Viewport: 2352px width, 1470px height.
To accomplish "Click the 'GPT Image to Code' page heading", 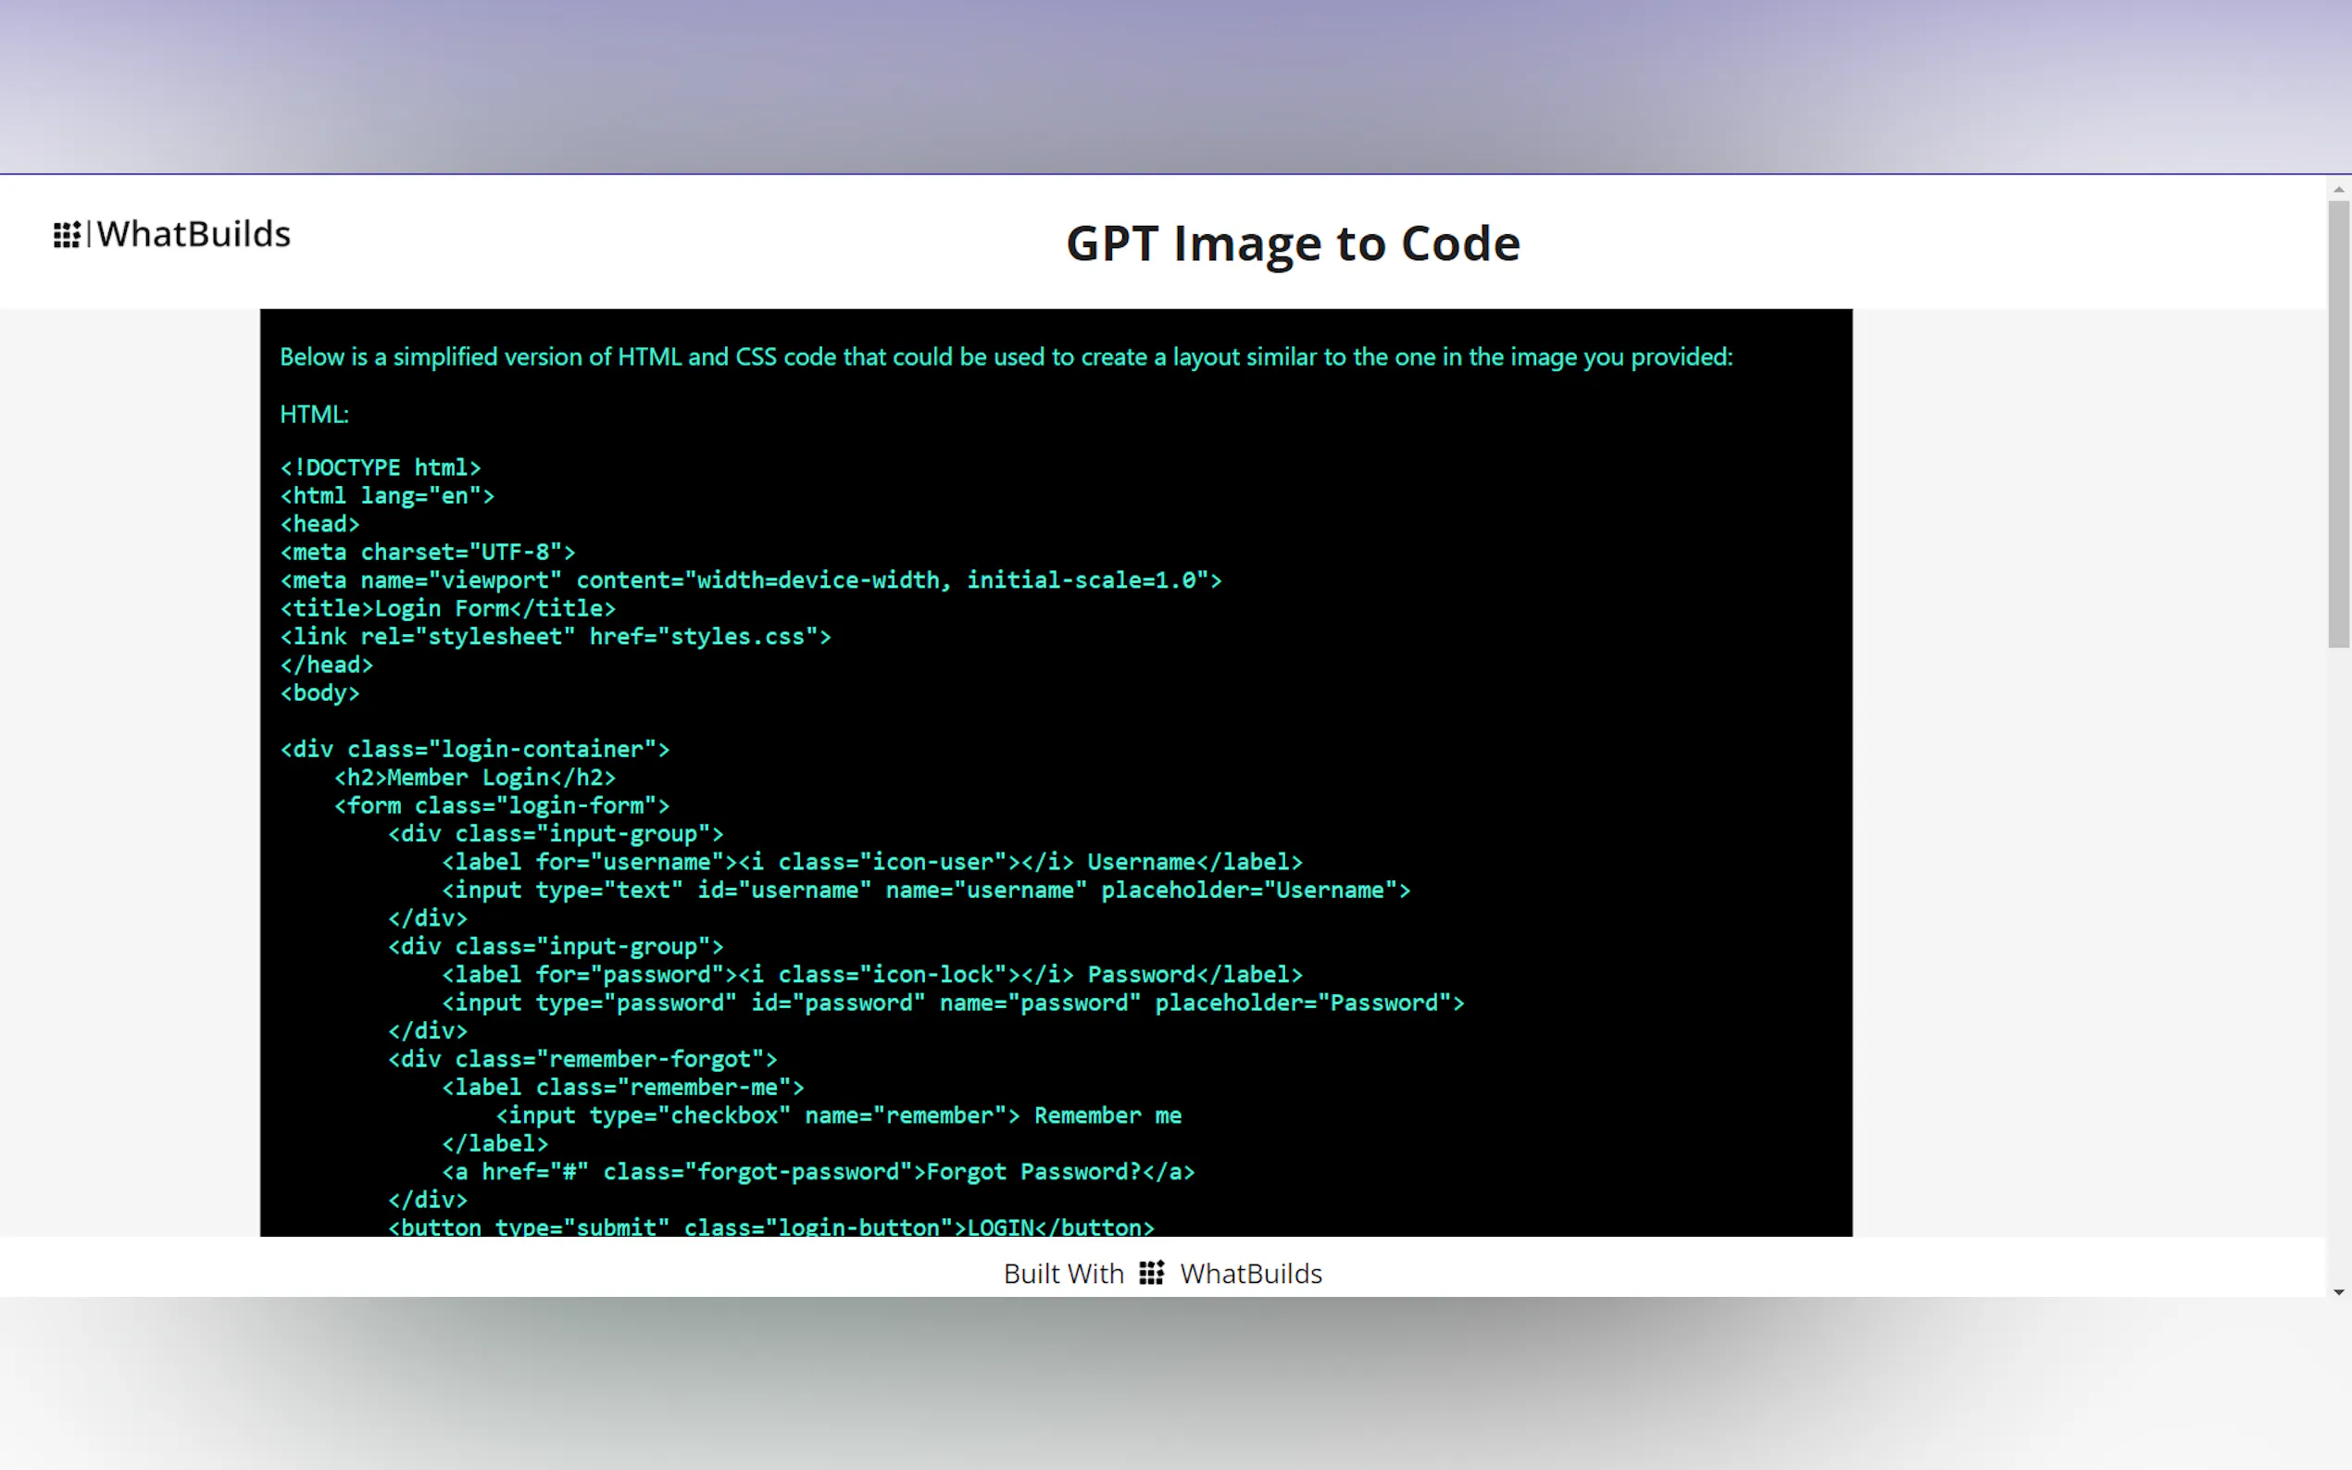I will click(1292, 243).
